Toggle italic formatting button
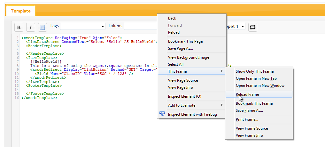The image size is (325, 147). [x=31, y=27]
